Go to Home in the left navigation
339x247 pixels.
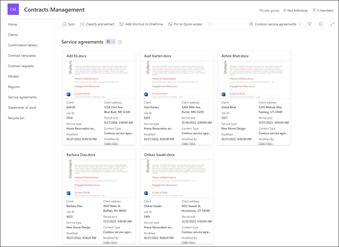(12, 24)
